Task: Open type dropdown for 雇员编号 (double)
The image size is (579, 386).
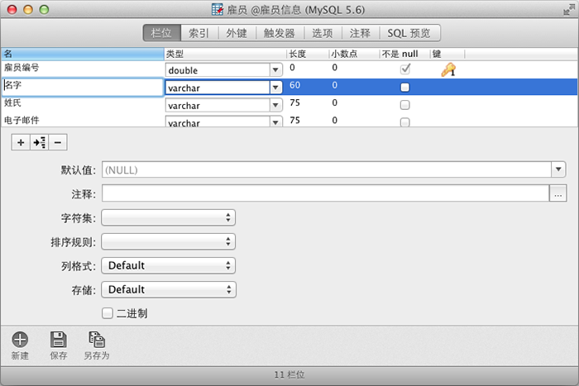Action: 275,69
